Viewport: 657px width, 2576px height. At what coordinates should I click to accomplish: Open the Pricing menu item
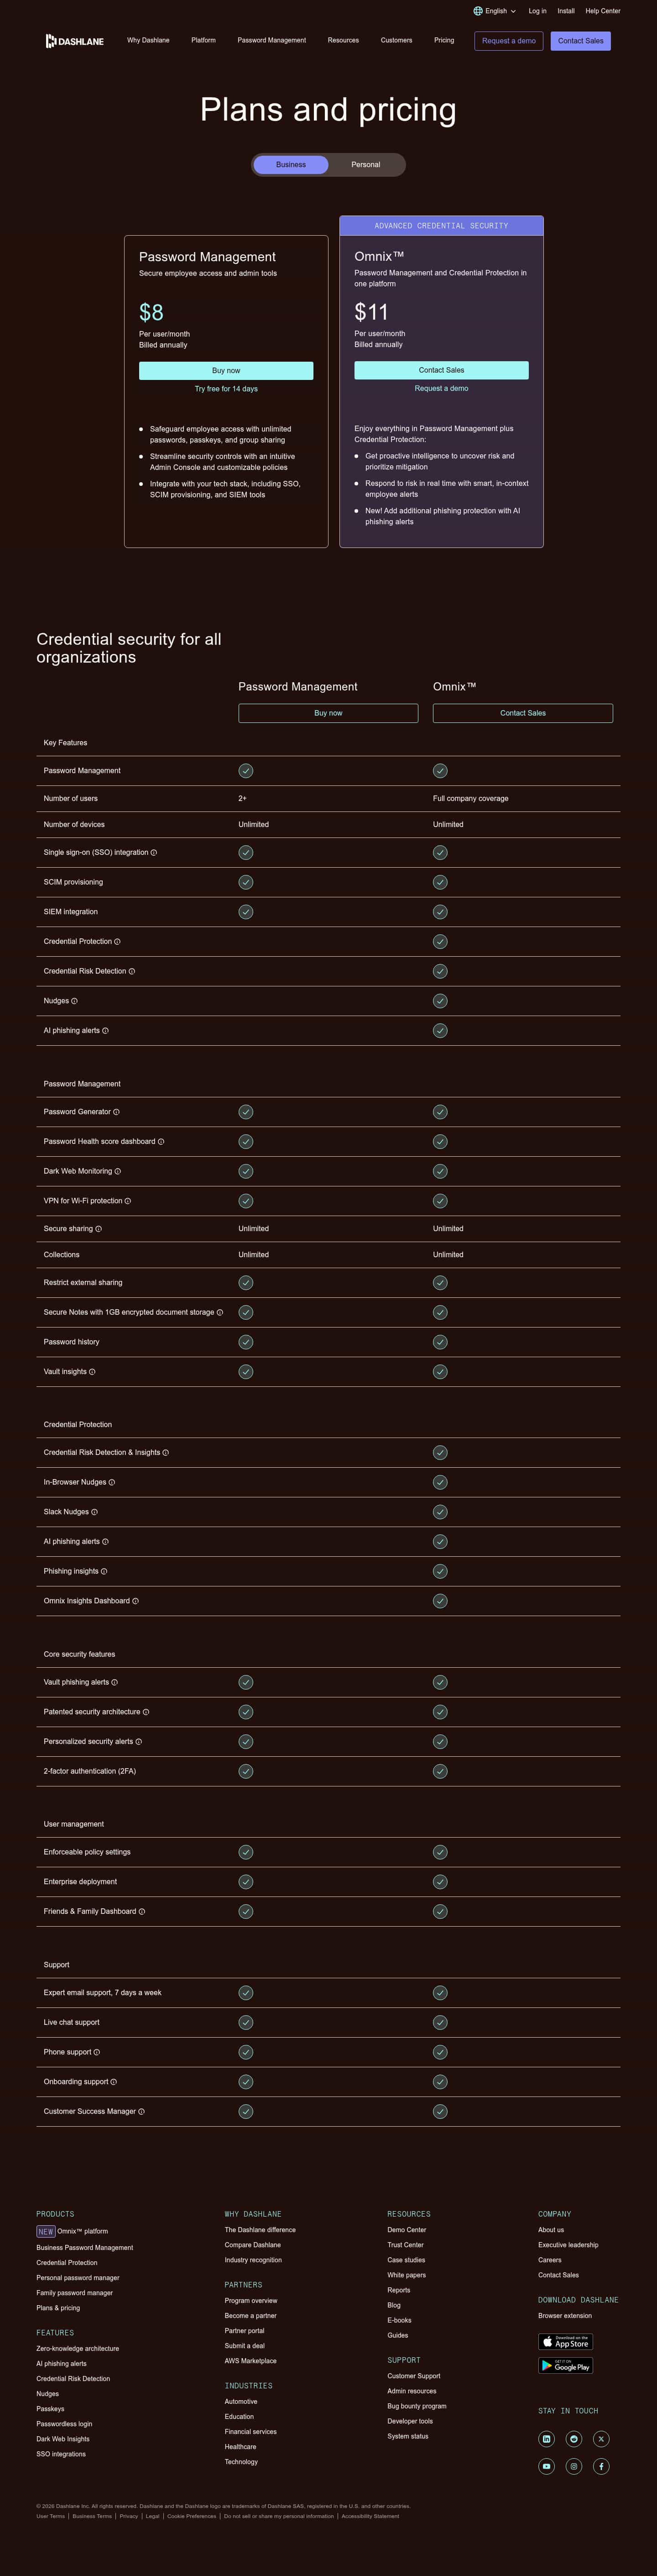click(x=444, y=41)
